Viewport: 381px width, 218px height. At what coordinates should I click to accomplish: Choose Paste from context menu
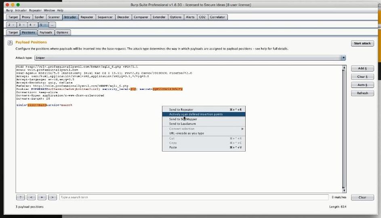(204, 147)
